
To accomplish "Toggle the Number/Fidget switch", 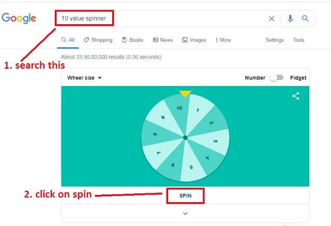I will [277, 78].
